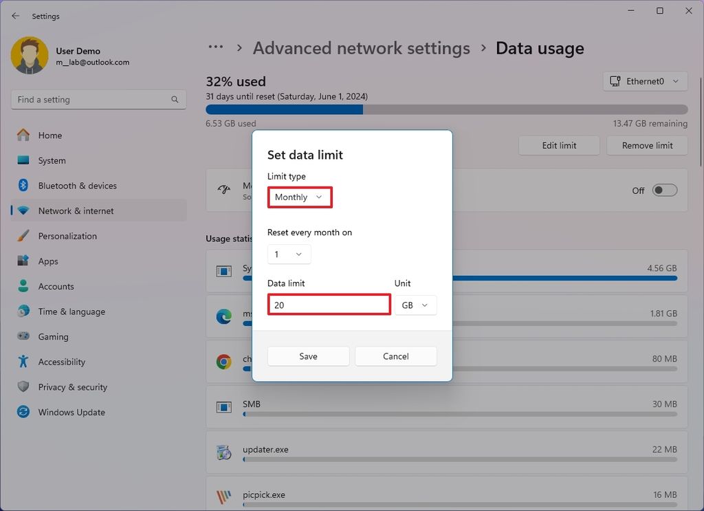
Task: Open the GB unit dropdown
Action: (x=415, y=305)
